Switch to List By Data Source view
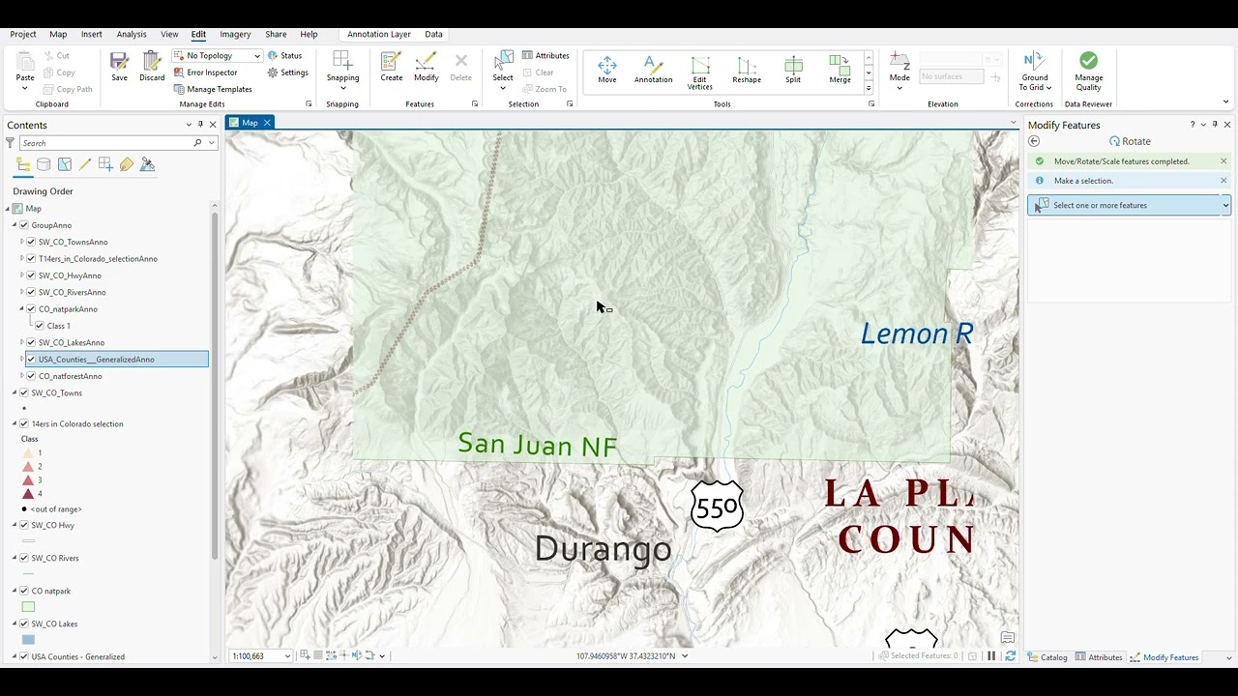 click(44, 164)
